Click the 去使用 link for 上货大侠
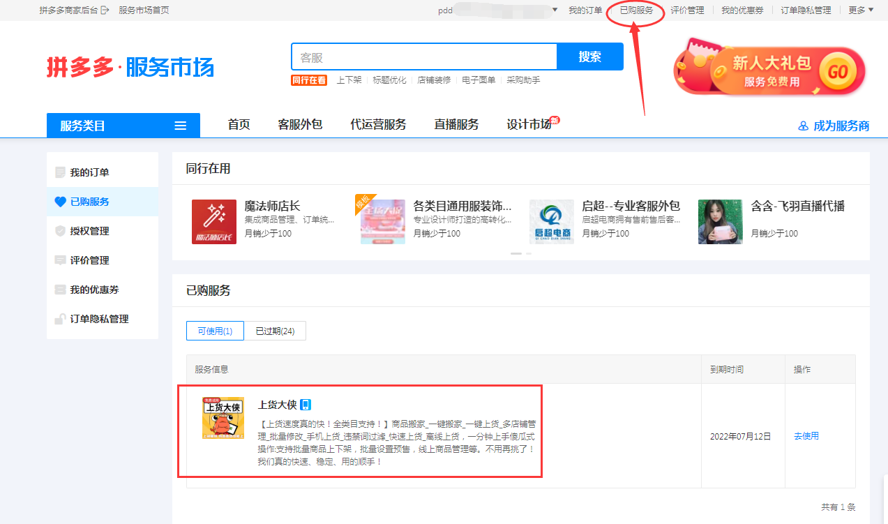 pyautogui.click(x=806, y=436)
